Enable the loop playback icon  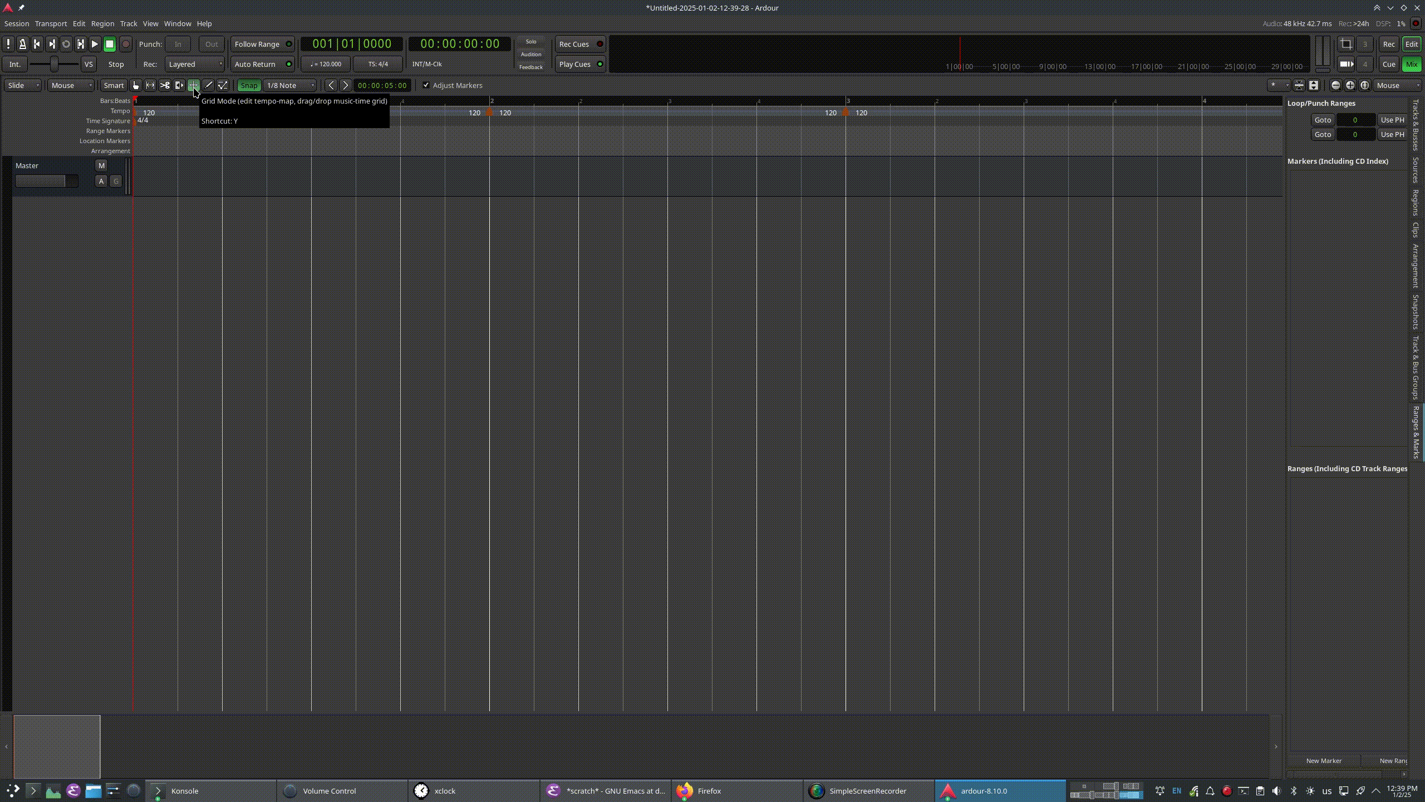click(x=66, y=44)
